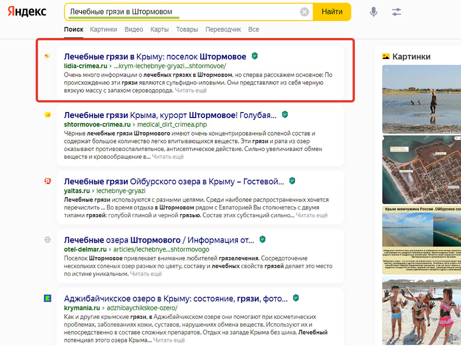Click Читать ещё in the yaltas.ru snippet
This screenshot has height=346, width=461.
point(312,215)
